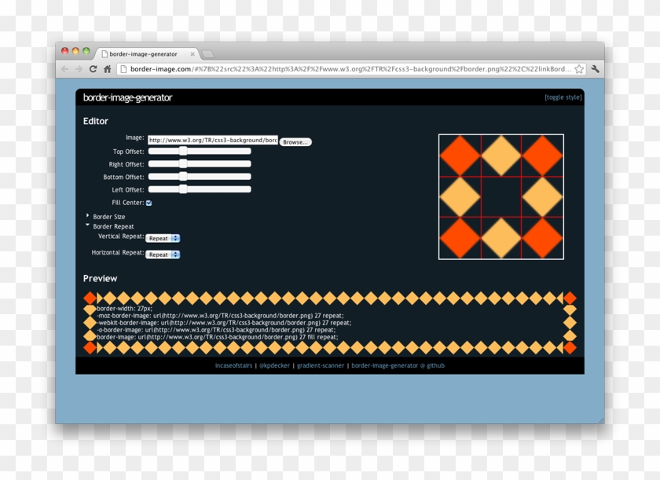Open the wrench settings menu

click(x=596, y=69)
